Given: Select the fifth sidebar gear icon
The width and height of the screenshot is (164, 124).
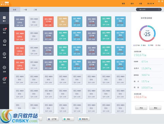Looking at the screenshot, I should coord(4,67).
